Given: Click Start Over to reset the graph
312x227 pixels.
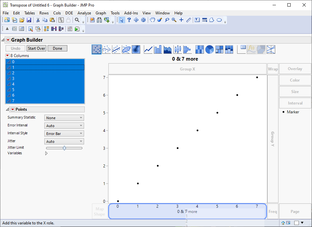Looking at the screenshot, I should [x=36, y=48].
